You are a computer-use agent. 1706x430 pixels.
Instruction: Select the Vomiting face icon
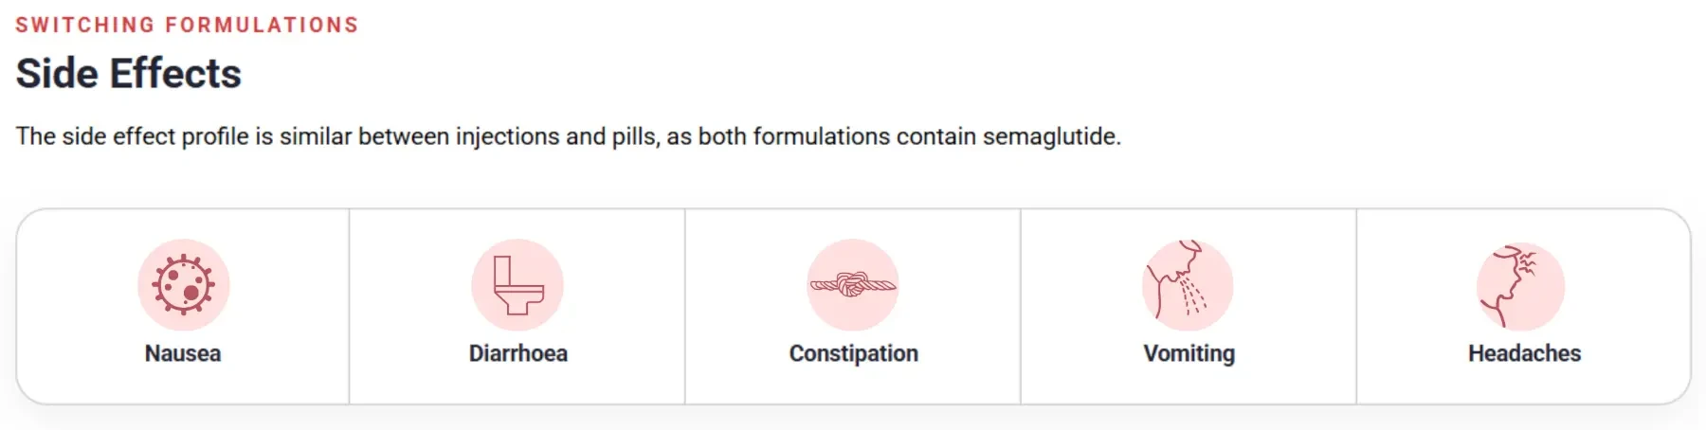1188,284
